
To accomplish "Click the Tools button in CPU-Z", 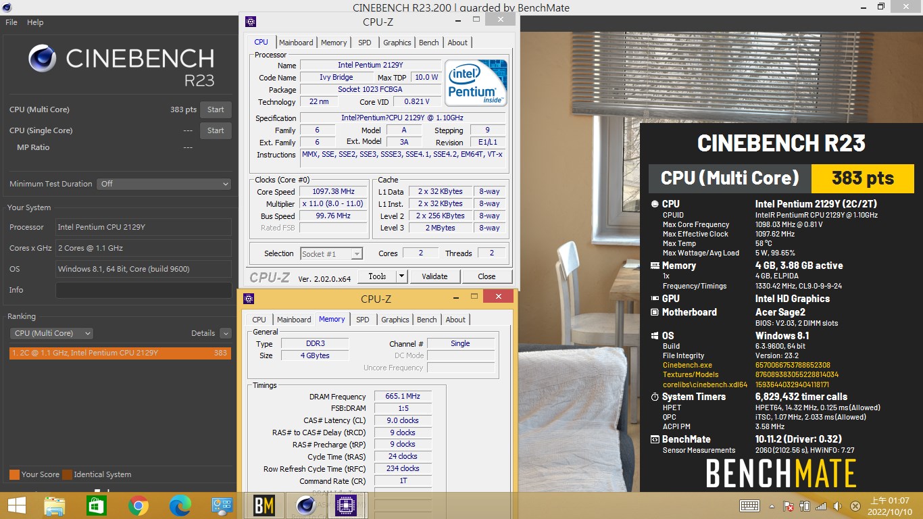I will point(377,276).
